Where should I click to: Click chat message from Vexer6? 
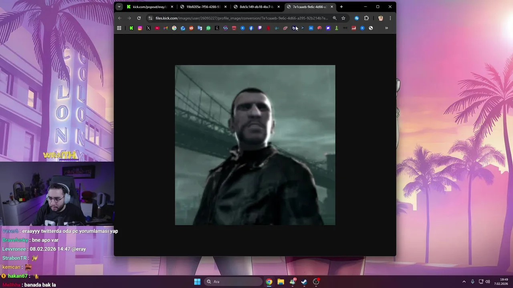(x=60, y=231)
